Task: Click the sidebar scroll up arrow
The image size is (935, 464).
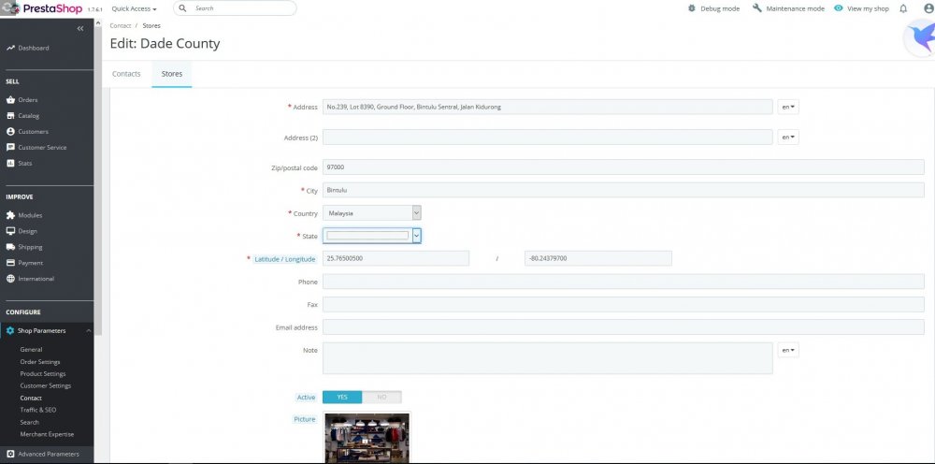Action: [98, 24]
